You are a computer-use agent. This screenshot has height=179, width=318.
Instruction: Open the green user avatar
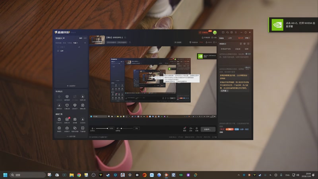215,33
